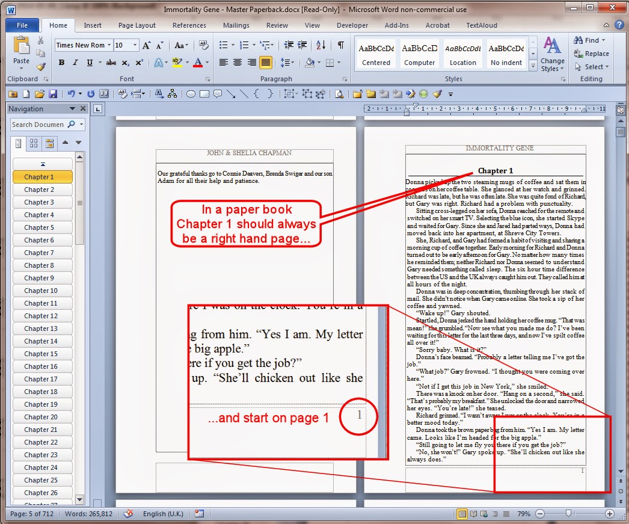Viewport: 629px width, 524px height.
Task: Toggle Bold formatting
Action: (x=61, y=63)
